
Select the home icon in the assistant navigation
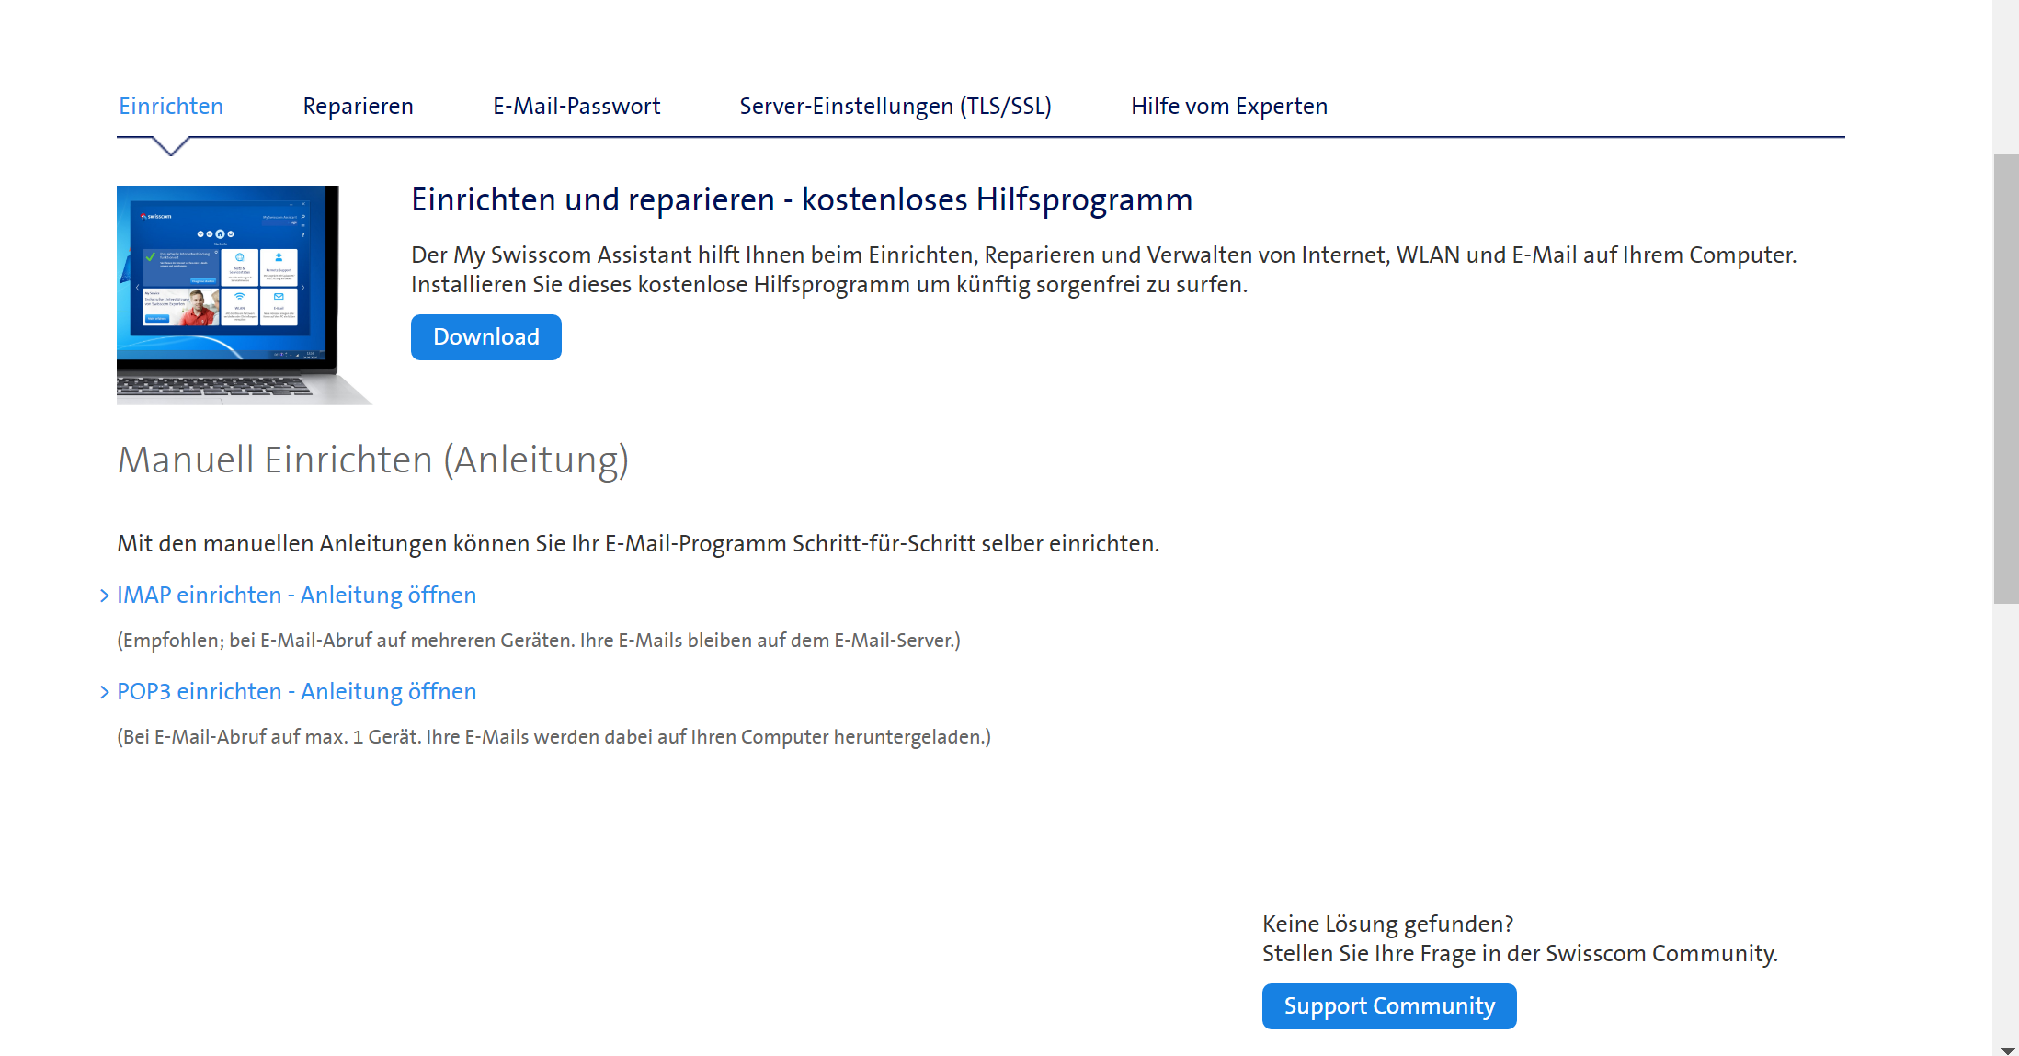tap(220, 234)
